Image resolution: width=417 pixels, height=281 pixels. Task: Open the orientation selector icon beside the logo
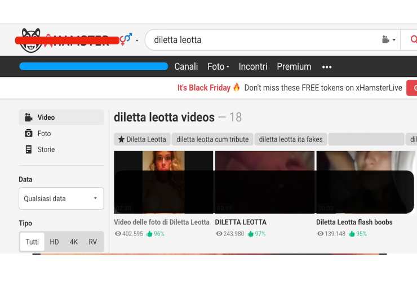[x=126, y=39]
